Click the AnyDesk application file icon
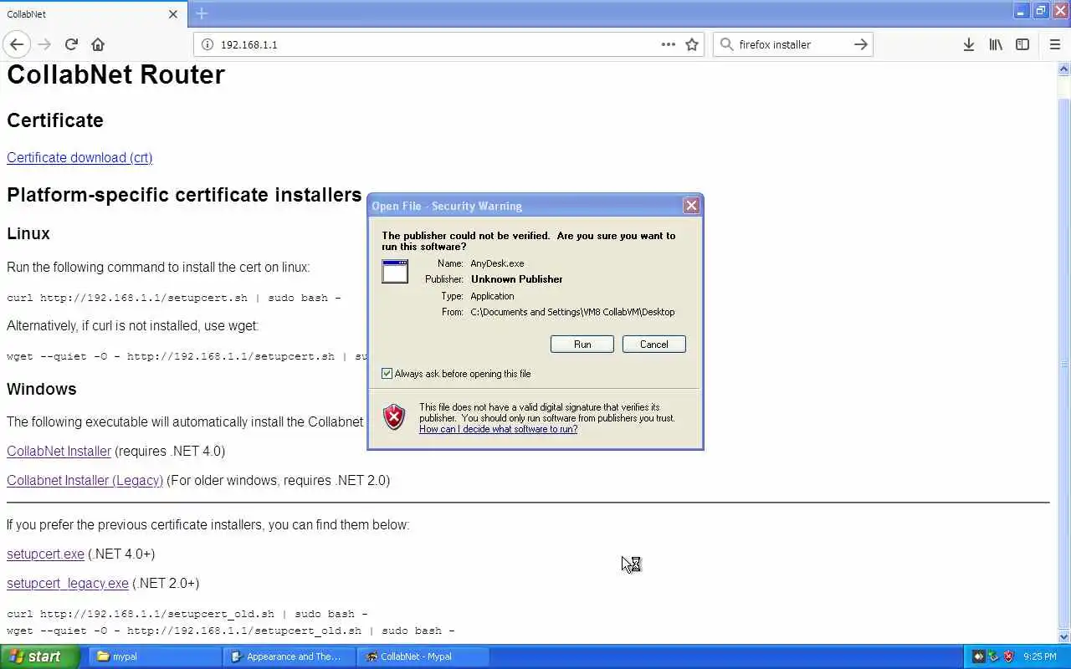The width and height of the screenshot is (1071, 669). [395, 271]
